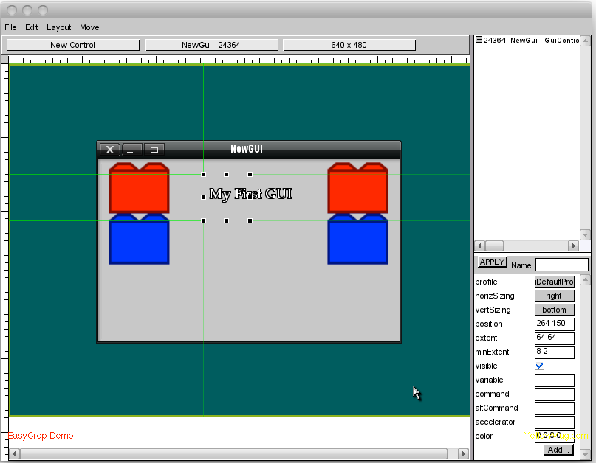
Task: Open the New Control dropdown
Action: (x=72, y=45)
